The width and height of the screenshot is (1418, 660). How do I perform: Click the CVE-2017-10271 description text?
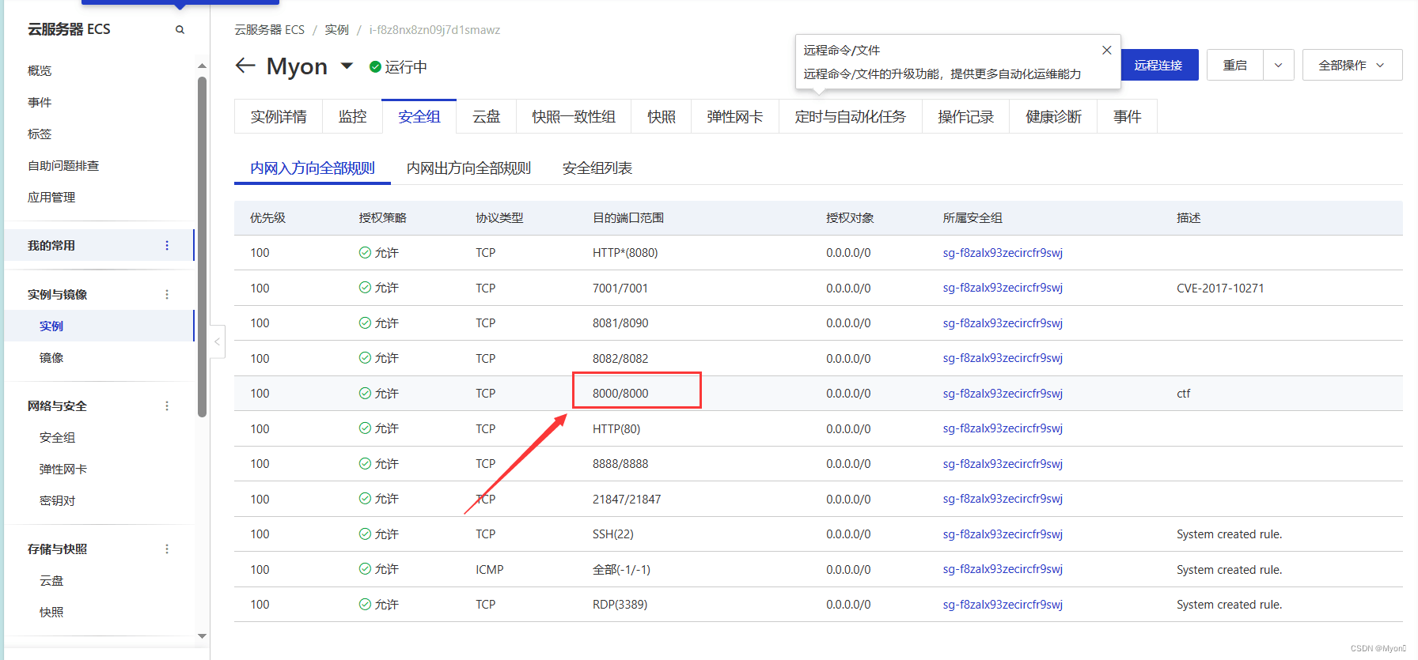1220,288
